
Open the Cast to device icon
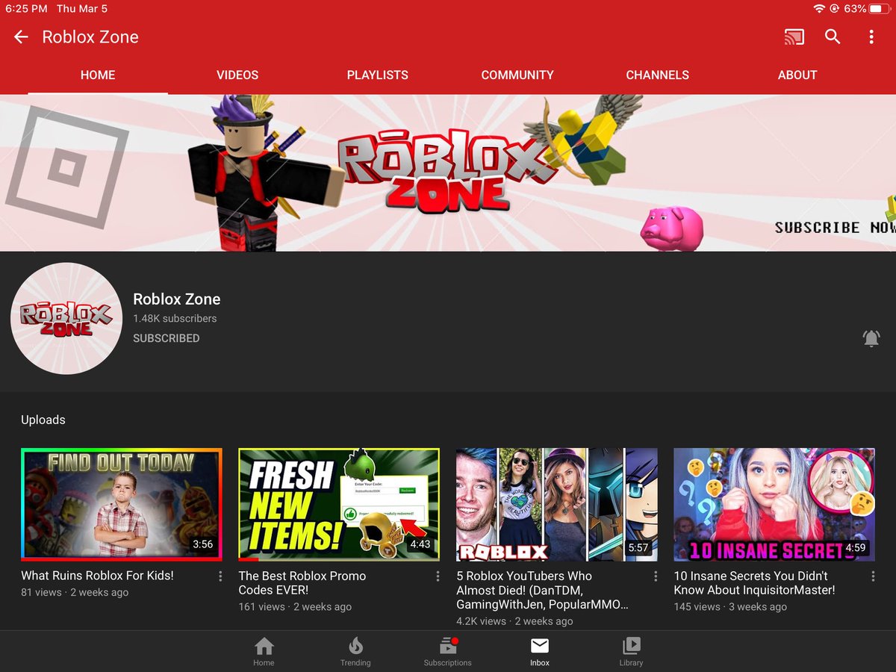tap(794, 37)
